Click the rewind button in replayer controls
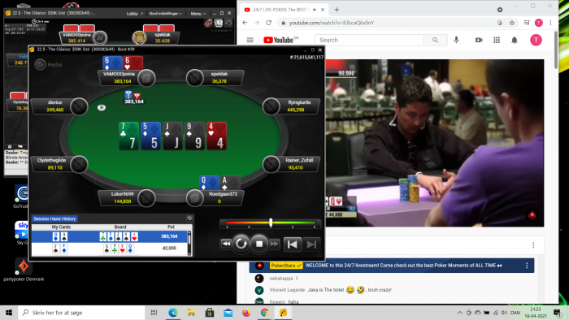 (226, 244)
